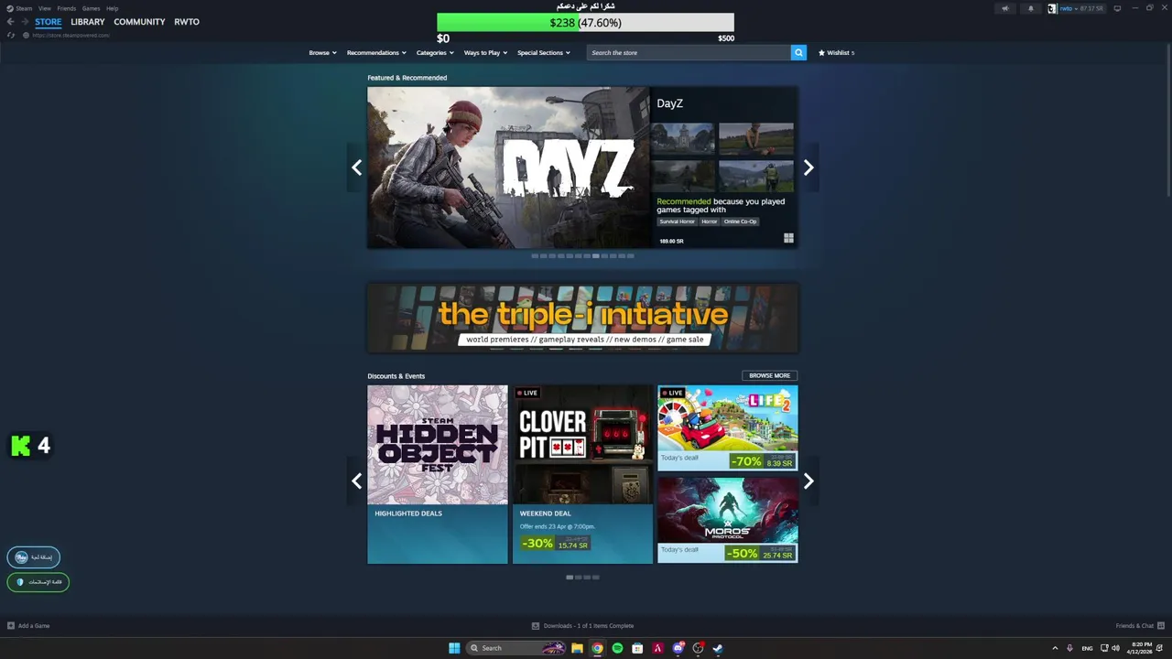This screenshot has width=1172, height=659.
Task: Show the previous featured game
Action: [x=356, y=167]
